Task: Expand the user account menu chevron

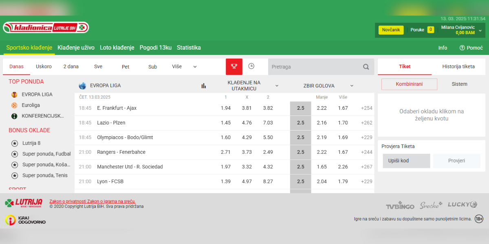Action: (x=480, y=30)
